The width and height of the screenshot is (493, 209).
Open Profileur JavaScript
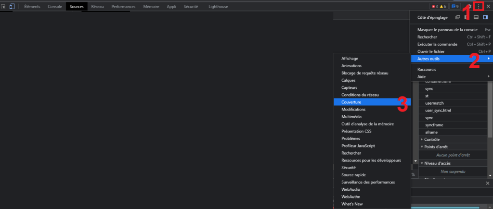[372, 146]
